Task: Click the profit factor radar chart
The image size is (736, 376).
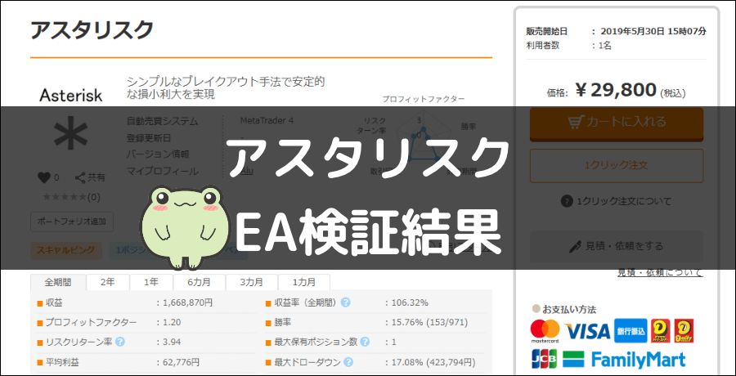Action: (423, 137)
